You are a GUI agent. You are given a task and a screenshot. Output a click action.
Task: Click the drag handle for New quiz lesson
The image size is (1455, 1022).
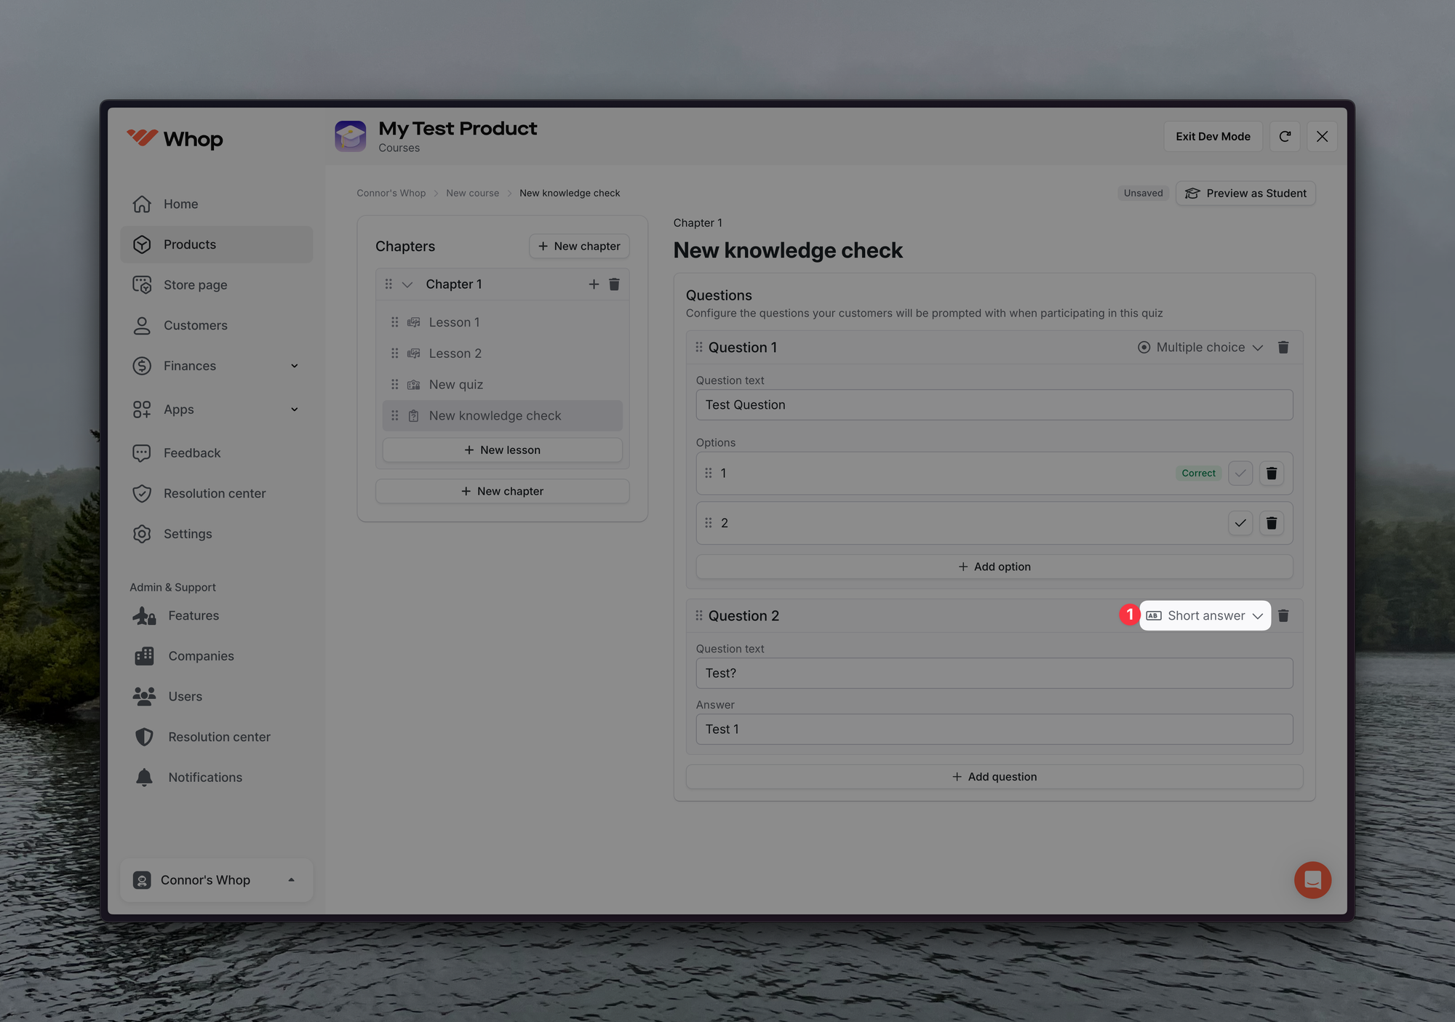click(x=395, y=385)
